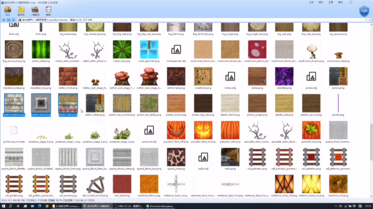Select the red_sand.png file
Image resolution: width=373 pixels, height=209 pixels.
tap(122, 186)
